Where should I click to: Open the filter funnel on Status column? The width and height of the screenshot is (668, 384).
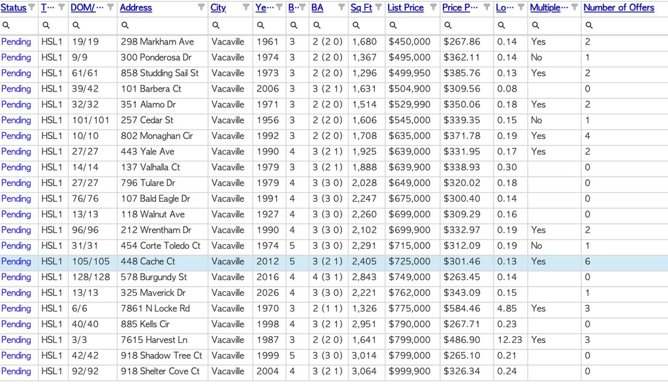[x=32, y=7]
